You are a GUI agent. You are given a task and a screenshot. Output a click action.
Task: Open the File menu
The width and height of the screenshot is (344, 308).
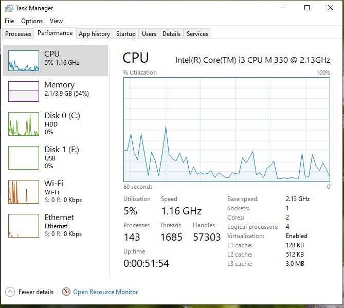coord(9,21)
